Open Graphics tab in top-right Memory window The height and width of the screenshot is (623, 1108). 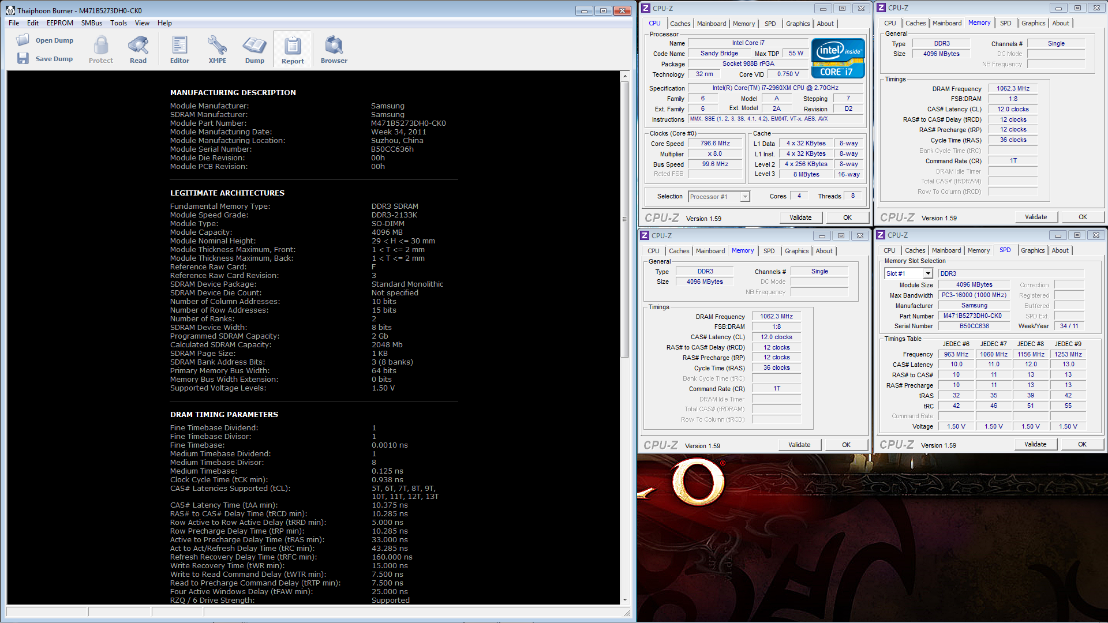point(1033,23)
